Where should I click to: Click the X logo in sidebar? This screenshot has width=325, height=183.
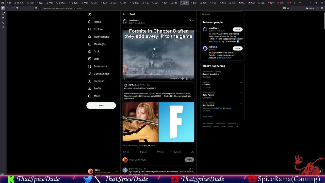pyautogui.click(x=90, y=14)
